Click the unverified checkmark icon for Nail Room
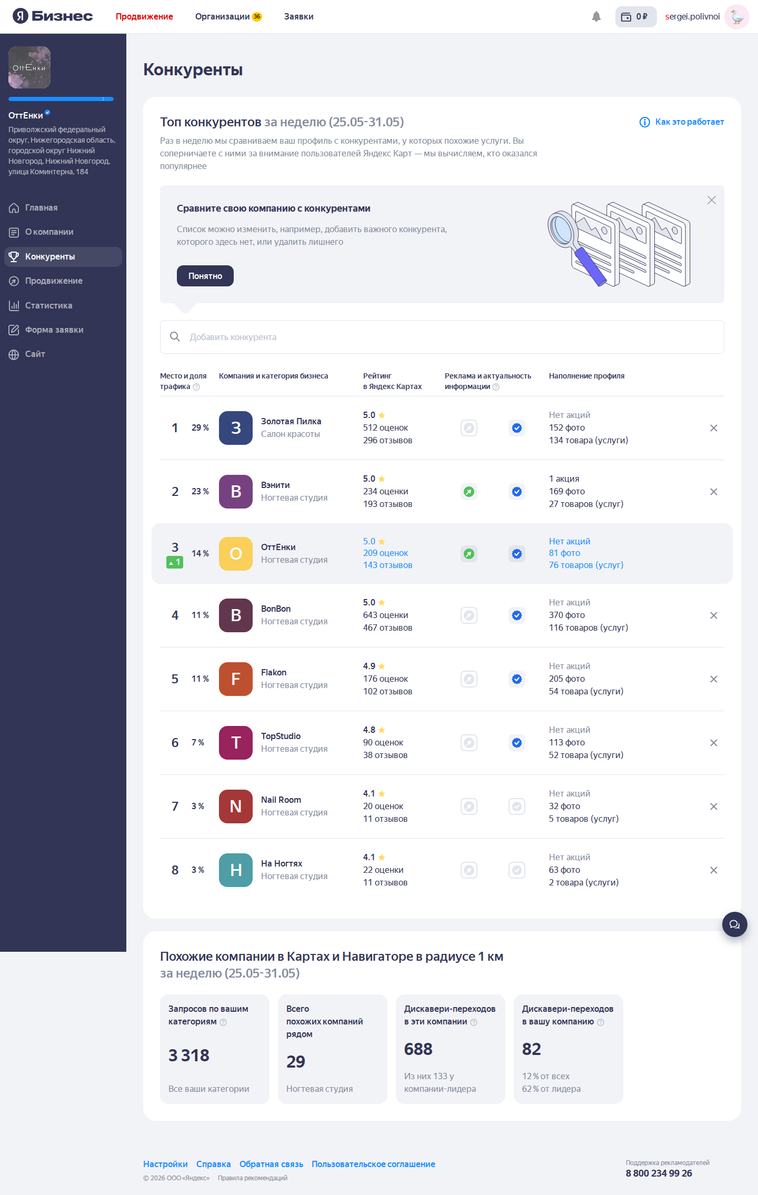The height and width of the screenshot is (1195, 758). point(517,806)
